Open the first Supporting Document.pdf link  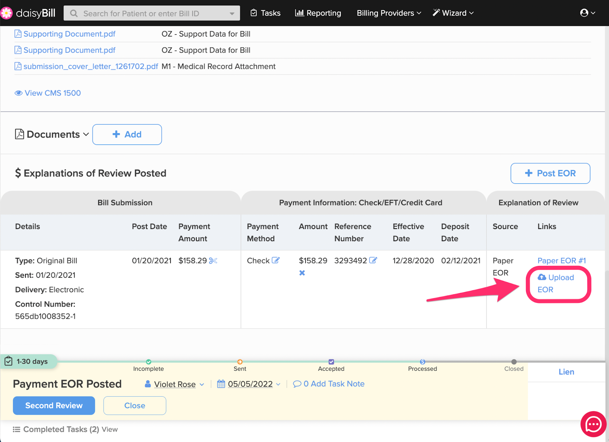point(69,34)
